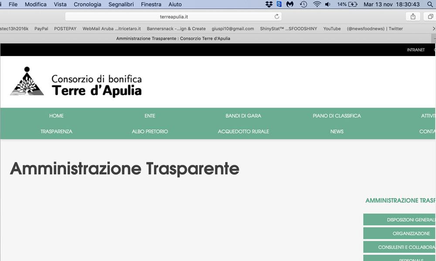Click the terreapulia.it address field
This screenshot has width=436, height=261.
coord(174,17)
